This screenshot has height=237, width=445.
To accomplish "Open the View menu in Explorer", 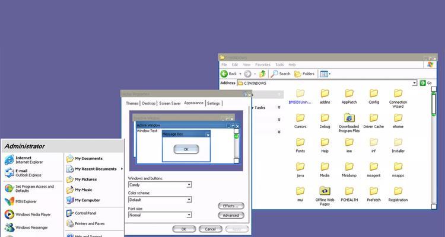I will click(x=247, y=65).
